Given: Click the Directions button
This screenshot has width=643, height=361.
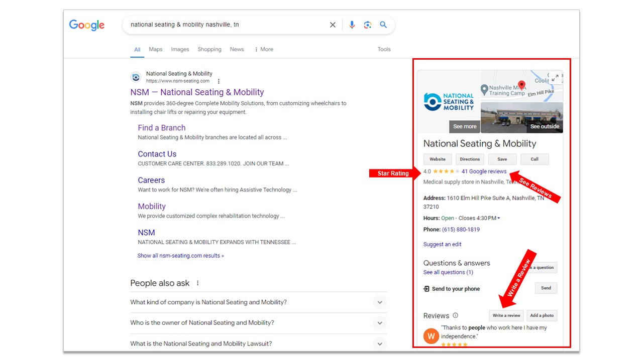Looking at the screenshot, I should pyautogui.click(x=470, y=159).
